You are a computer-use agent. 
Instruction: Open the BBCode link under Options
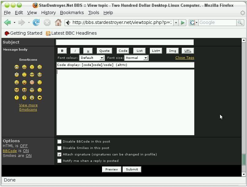click(x=10, y=151)
